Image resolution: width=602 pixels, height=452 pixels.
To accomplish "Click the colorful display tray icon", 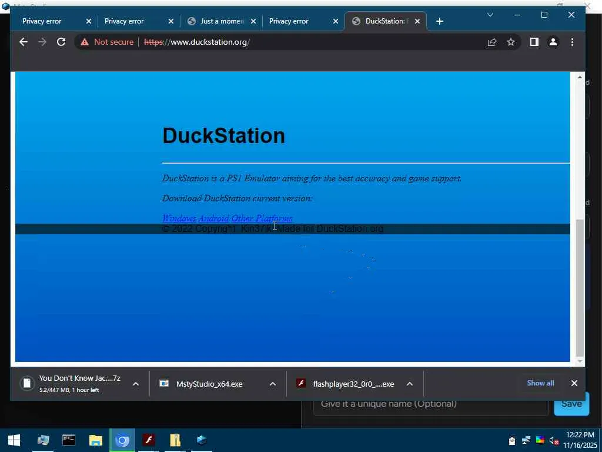I will point(540,440).
